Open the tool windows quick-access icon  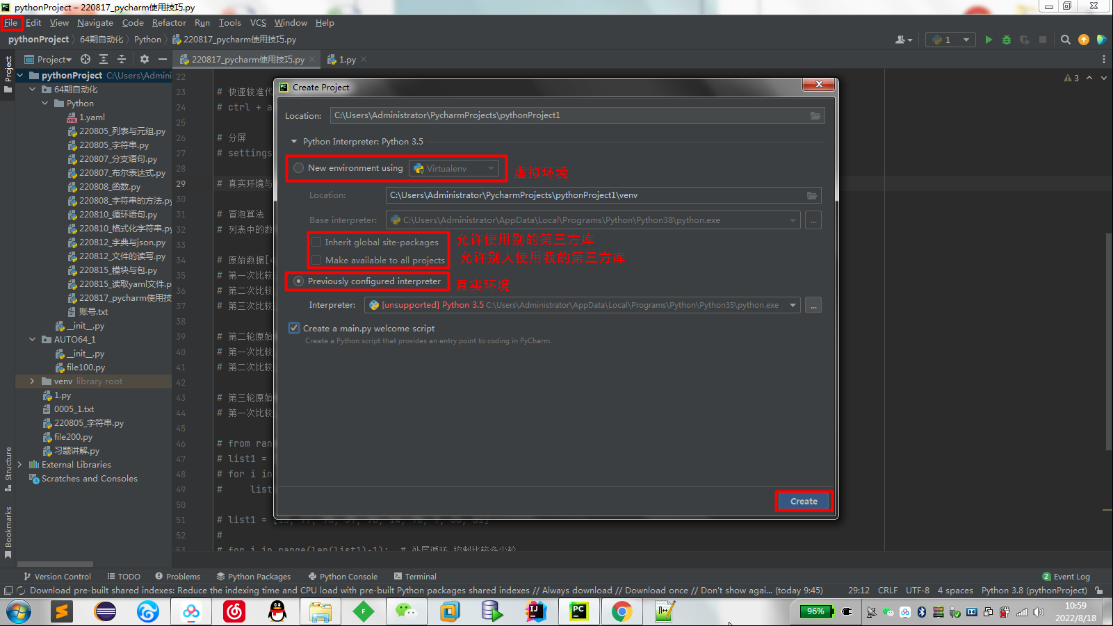pyautogui.click(x=8, y=591)
